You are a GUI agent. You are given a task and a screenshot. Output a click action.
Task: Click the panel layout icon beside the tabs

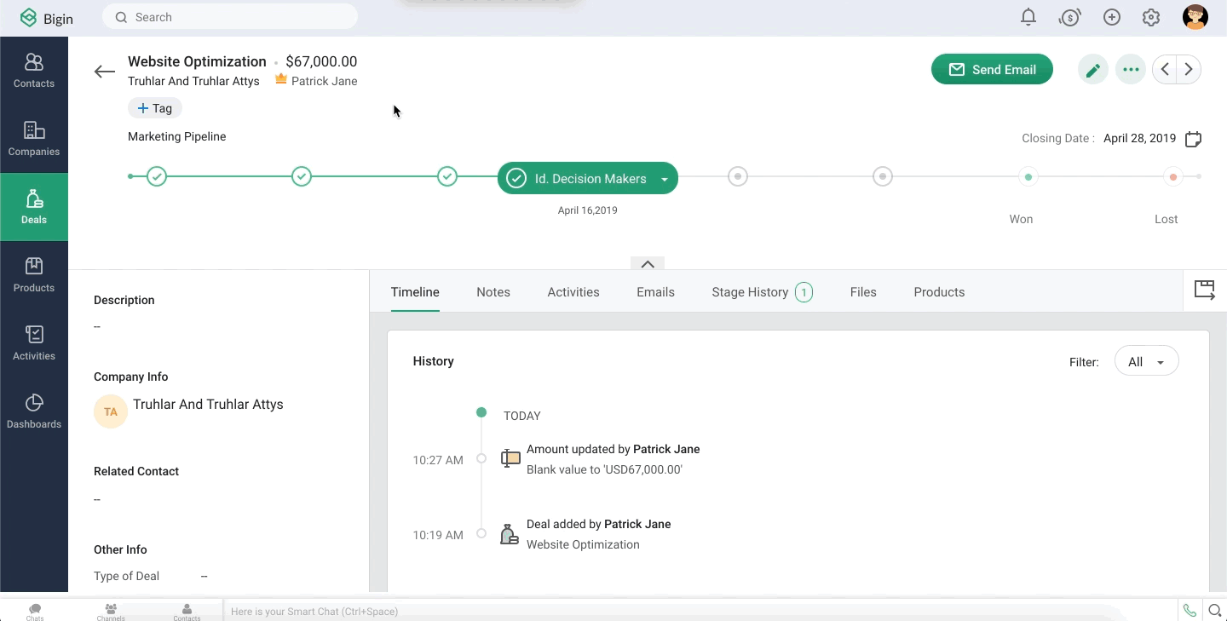pyautogui.click(x=1205, y=290)
